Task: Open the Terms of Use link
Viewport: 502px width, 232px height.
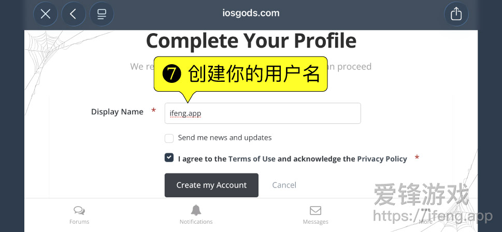Action: coord(252,159)
